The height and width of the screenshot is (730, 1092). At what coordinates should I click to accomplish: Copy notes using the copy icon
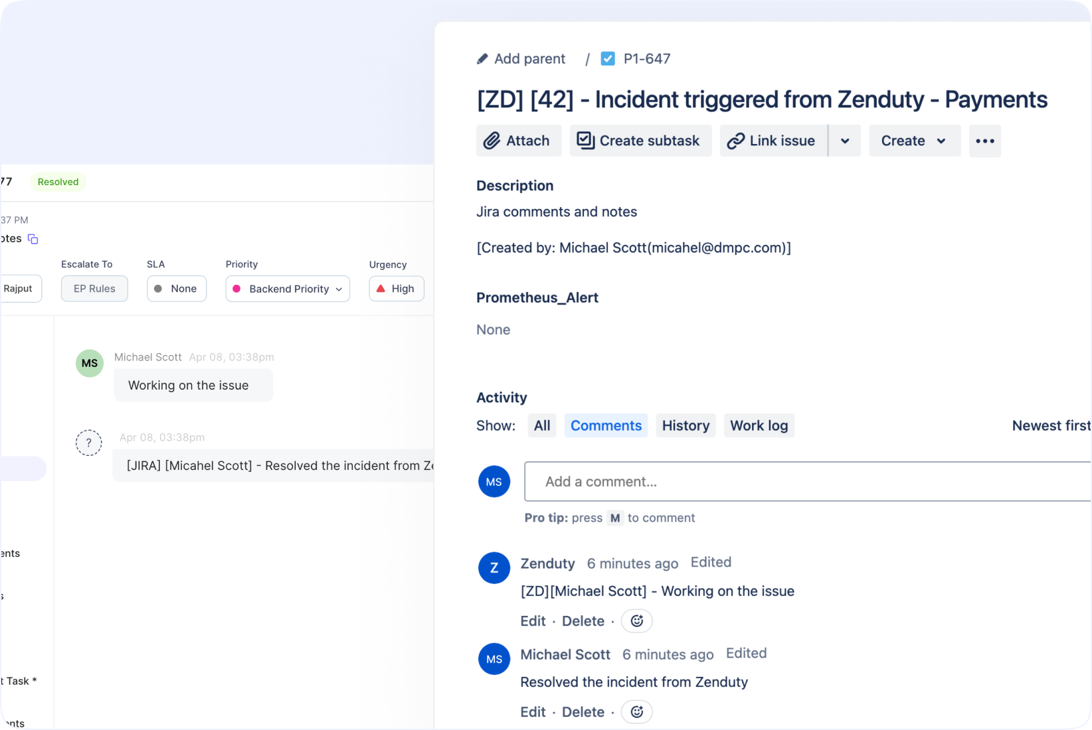pyautogui.click(x=33, y=239)
